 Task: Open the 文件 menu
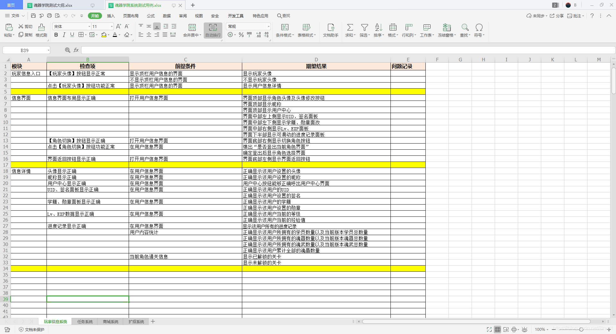point(15,16)
